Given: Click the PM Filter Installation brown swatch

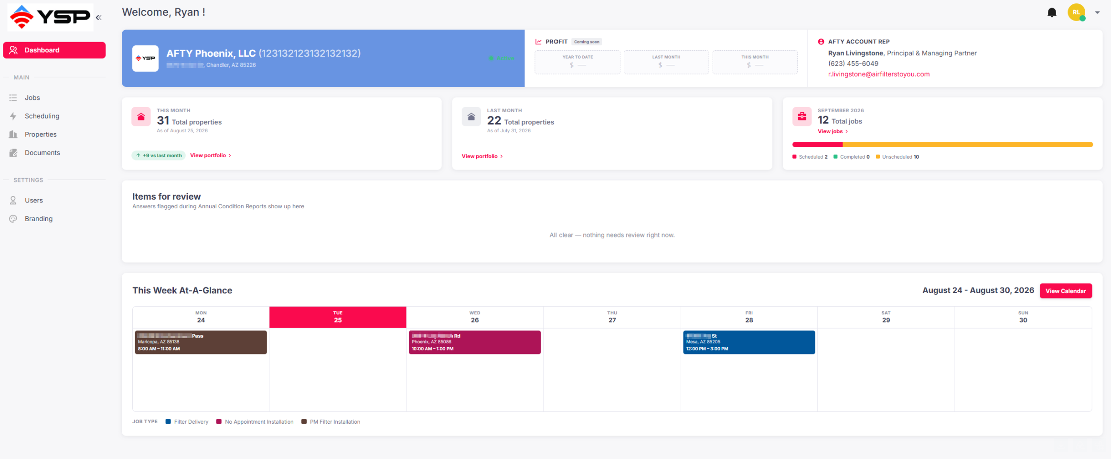Looking at the screenshot, I should [304, 422].
